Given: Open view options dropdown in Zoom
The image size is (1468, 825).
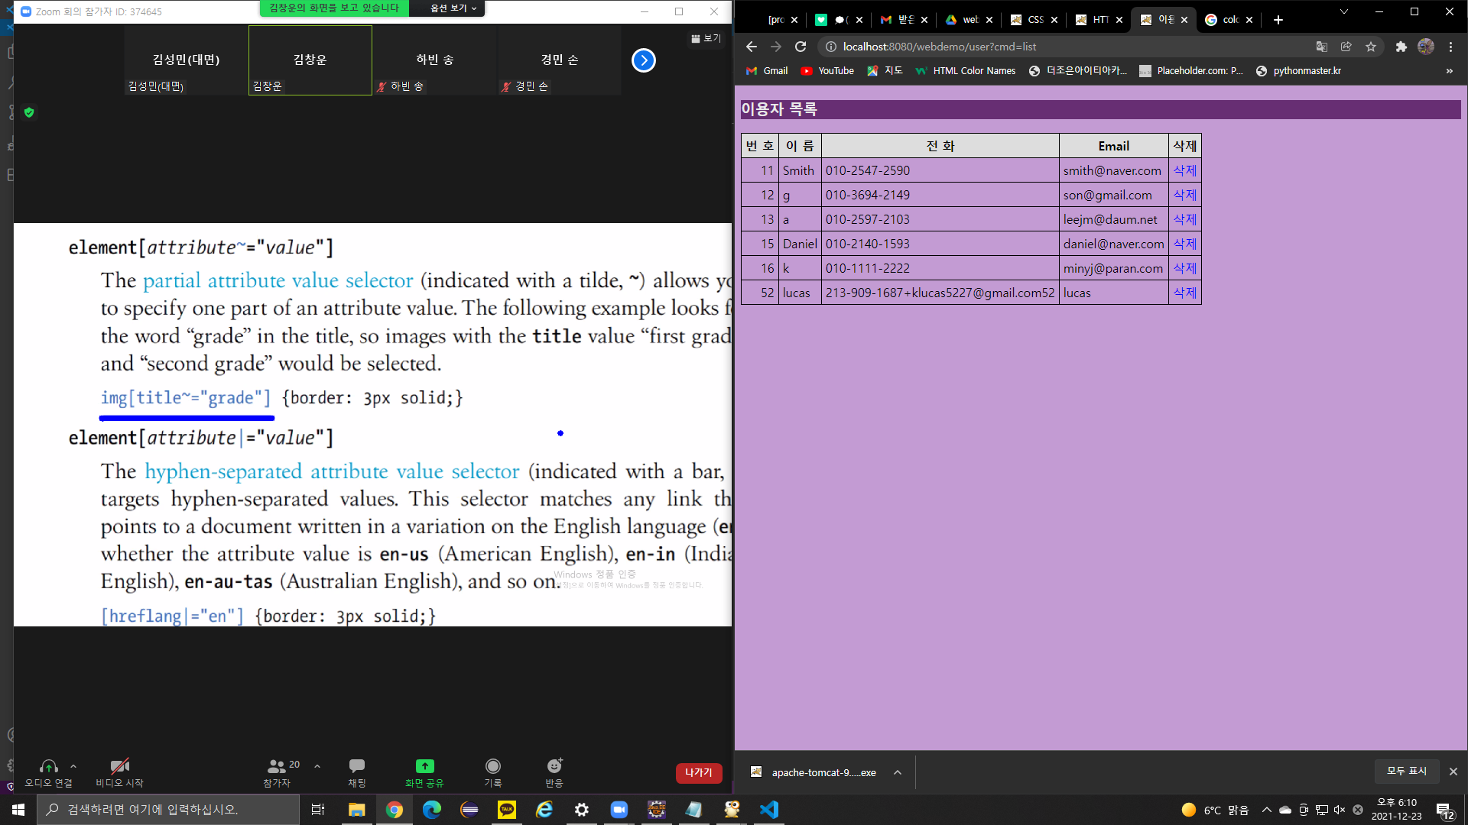Looking at the screenshot, I should coord(453,8).
